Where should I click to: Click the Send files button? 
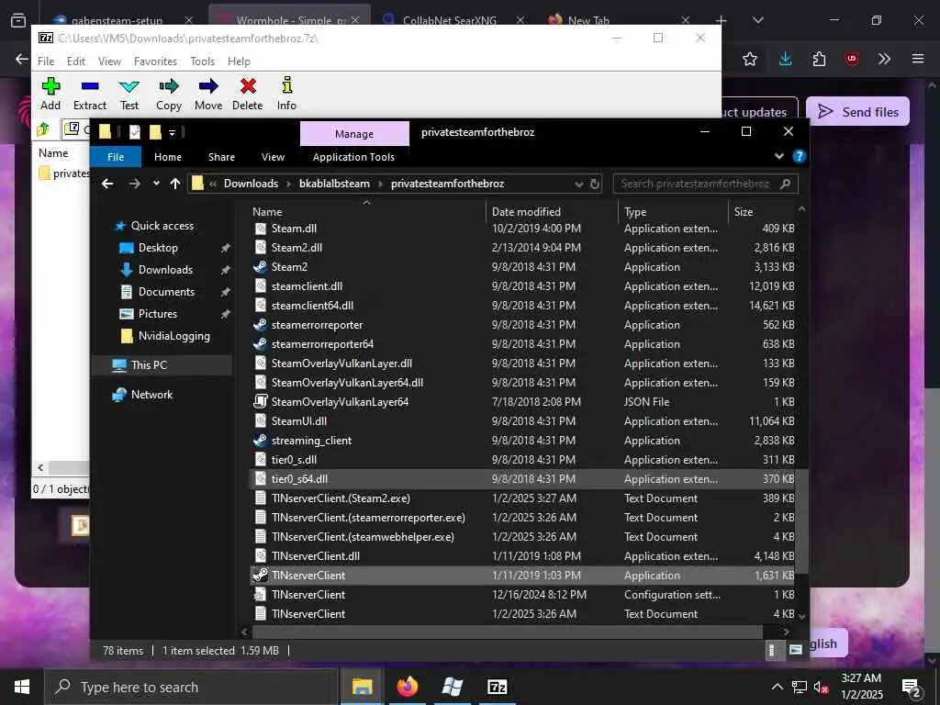tap(858, 111)
